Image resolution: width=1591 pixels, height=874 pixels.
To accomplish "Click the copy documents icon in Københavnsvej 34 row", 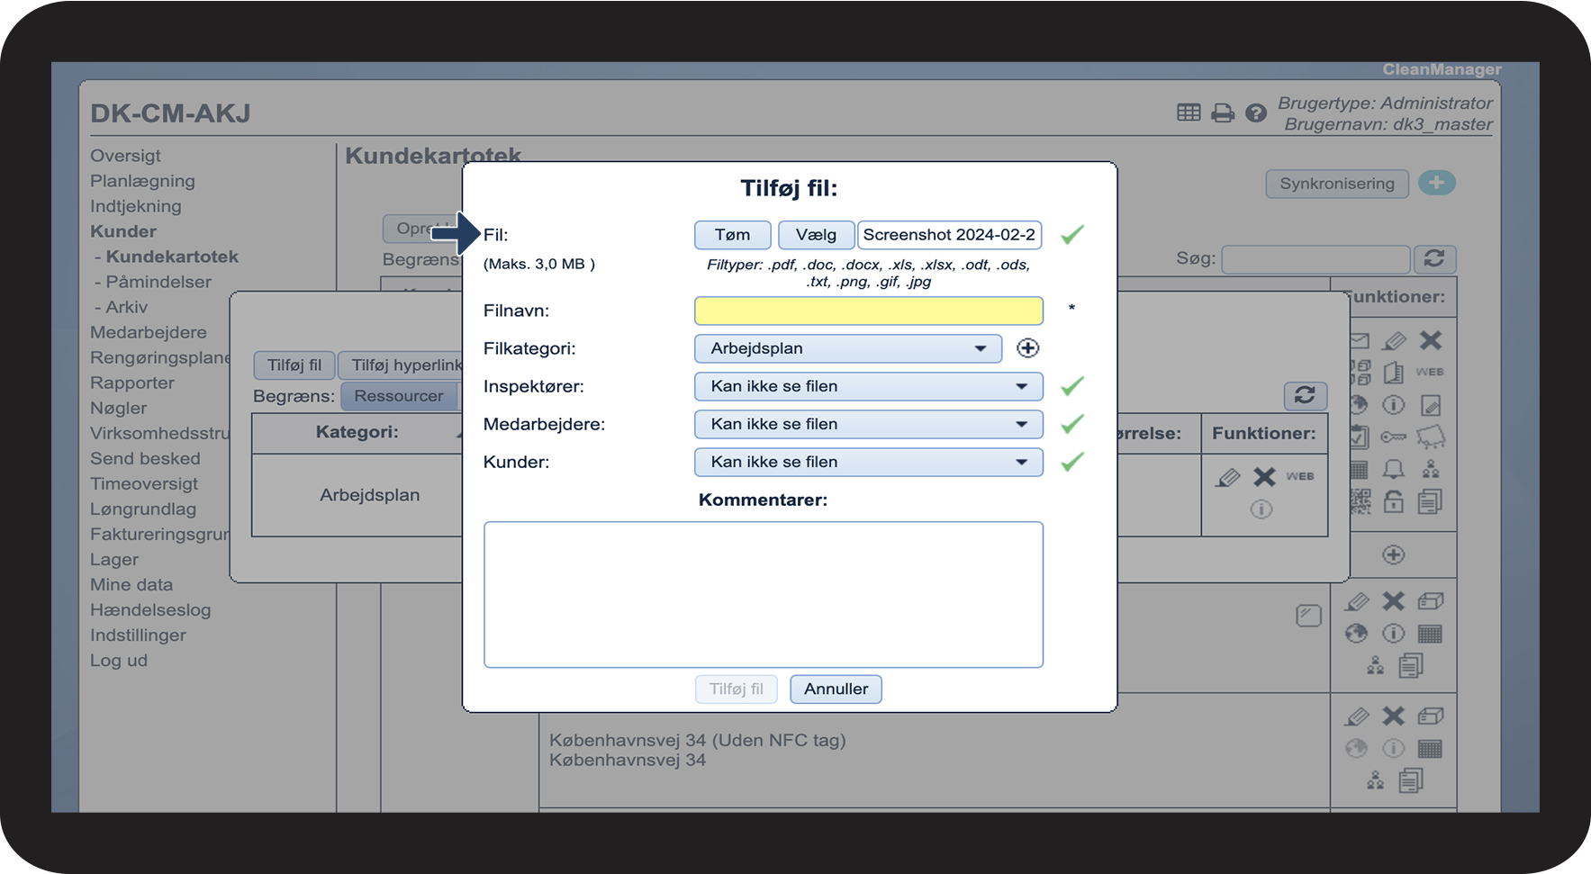I will 1411,780.
